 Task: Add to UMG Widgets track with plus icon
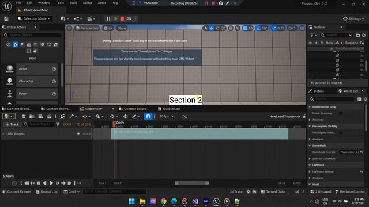[x=78, y=133]
